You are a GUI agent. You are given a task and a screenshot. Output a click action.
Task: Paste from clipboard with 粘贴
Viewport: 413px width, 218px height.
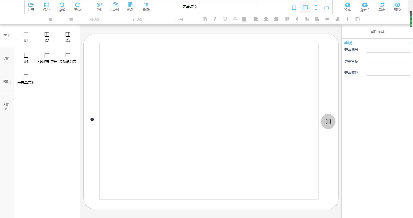131,7
